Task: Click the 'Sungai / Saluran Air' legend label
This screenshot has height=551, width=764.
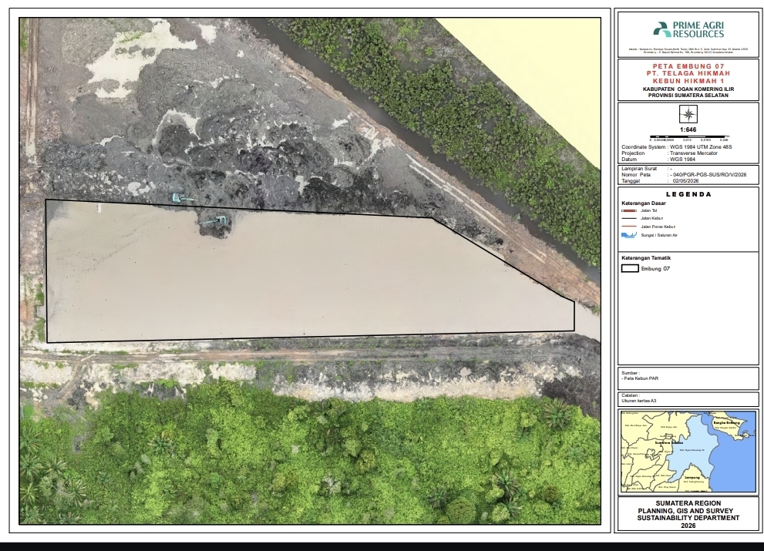Action: tap(659, 235)
